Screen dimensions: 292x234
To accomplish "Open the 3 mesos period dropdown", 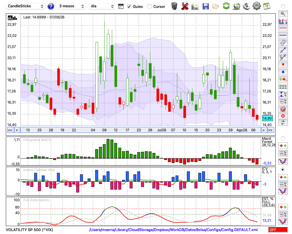I will click(x=71, y=6).
